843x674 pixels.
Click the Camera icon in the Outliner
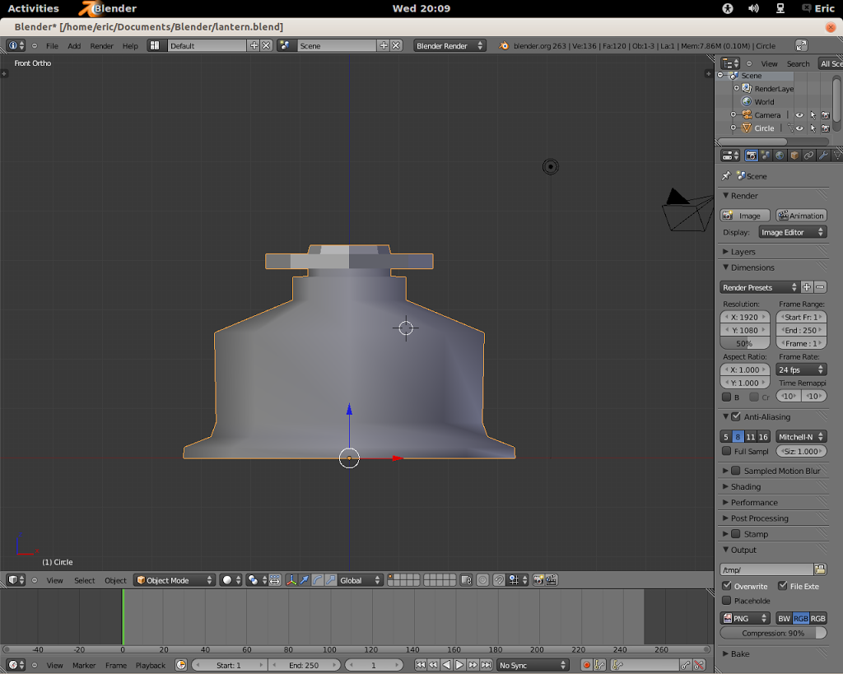pyautogui.click(x=746, y=114)
